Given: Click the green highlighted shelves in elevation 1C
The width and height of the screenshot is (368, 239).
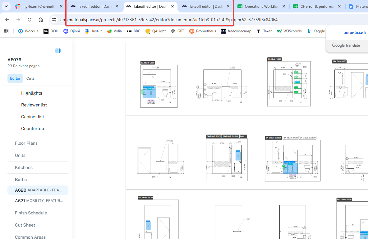Looking at the screenshot, I should 297,82.
